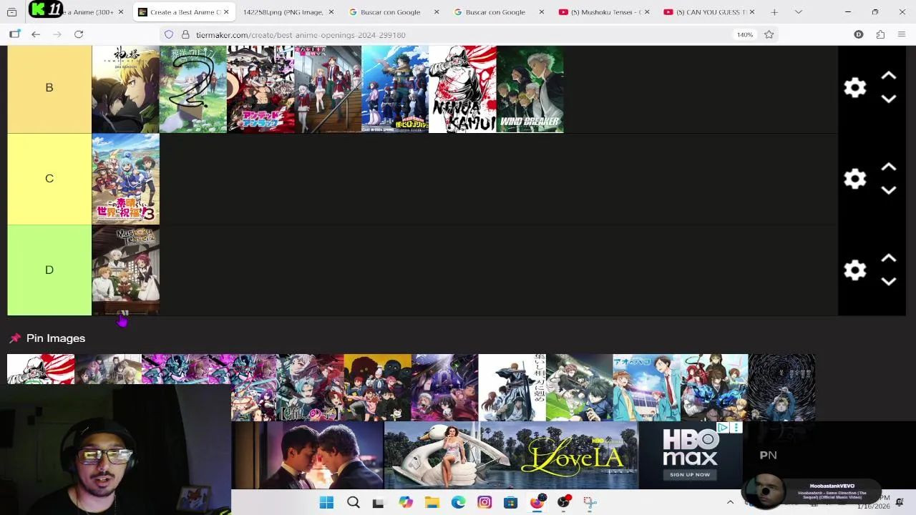Select Mushoku Tensei poster in D tier

tap(126, 271)
